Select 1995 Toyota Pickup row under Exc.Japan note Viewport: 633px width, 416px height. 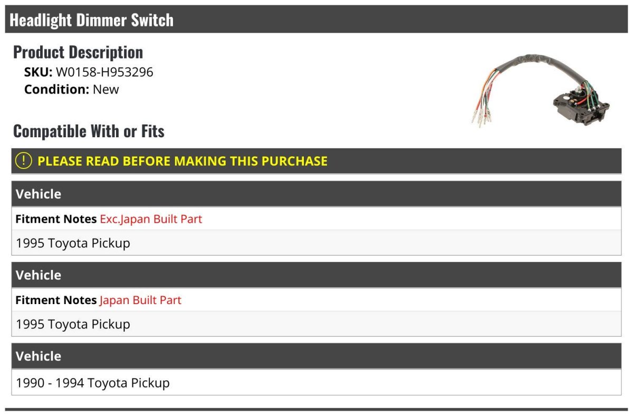(73, 243)
